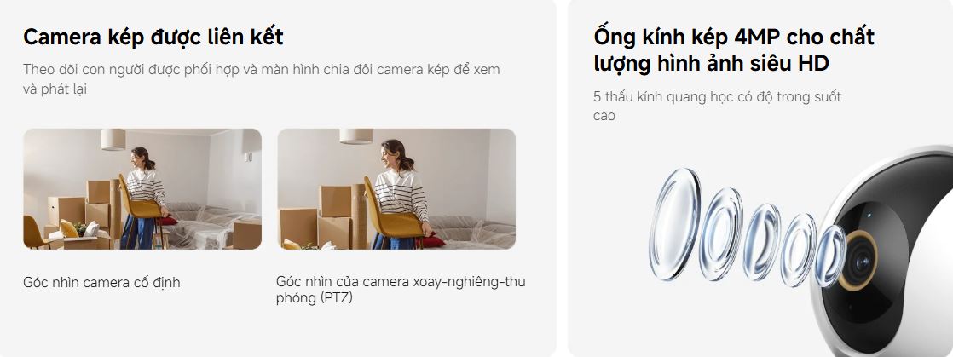Select the 'Camera kép được liên kết' heading
Image resolution: width=953 pixels, height=357 pixels.
click(x=153, y=37)
